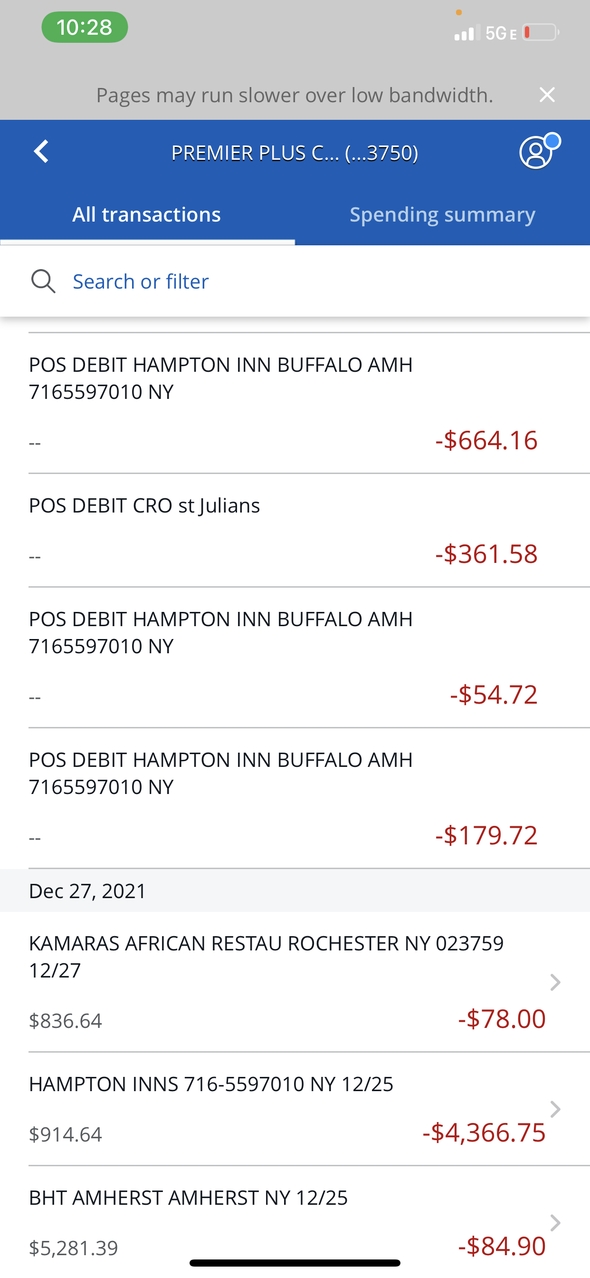Expand Hampton Inns 12/25 transaction chevron
Image resolution: width=590 pixels, height=1278 pixels.
point(555,1109)
